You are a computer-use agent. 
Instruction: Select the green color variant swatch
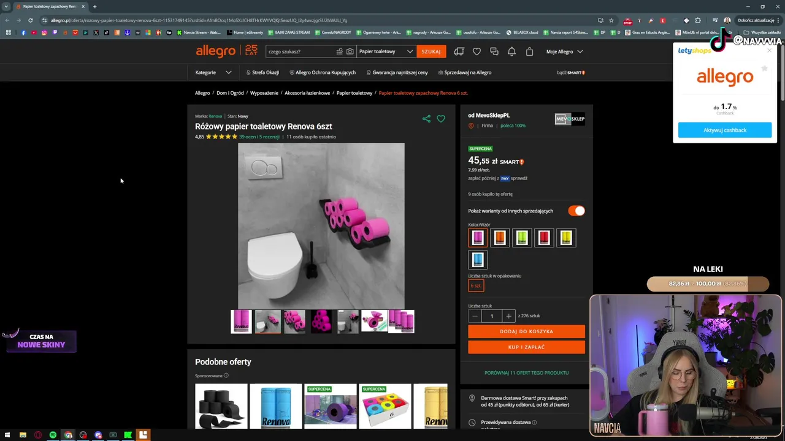point(522,238)
